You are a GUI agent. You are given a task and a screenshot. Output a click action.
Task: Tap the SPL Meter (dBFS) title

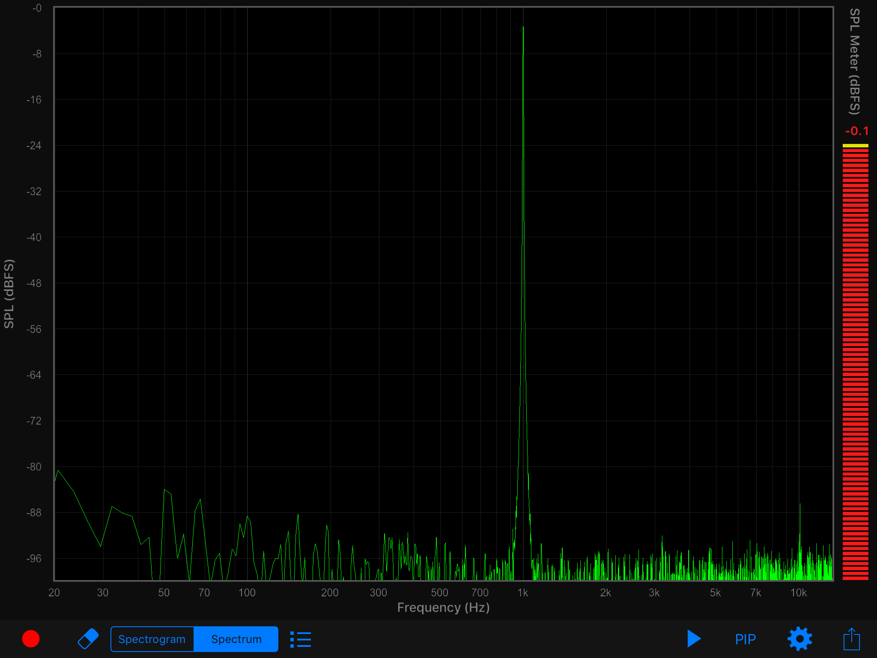point(855,61)
